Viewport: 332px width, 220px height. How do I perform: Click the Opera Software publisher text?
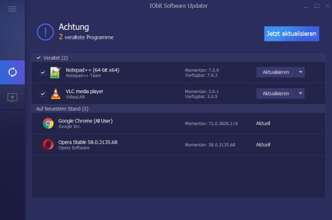pos(74,148)
